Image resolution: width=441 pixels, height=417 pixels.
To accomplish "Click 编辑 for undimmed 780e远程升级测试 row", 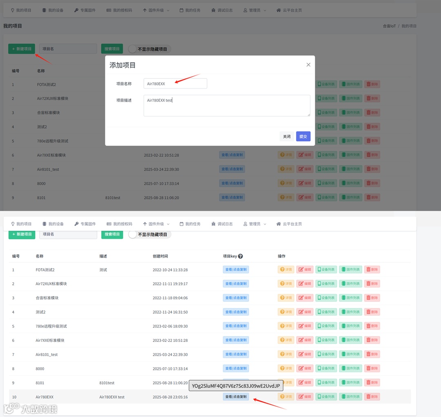I will coord(305,326).
